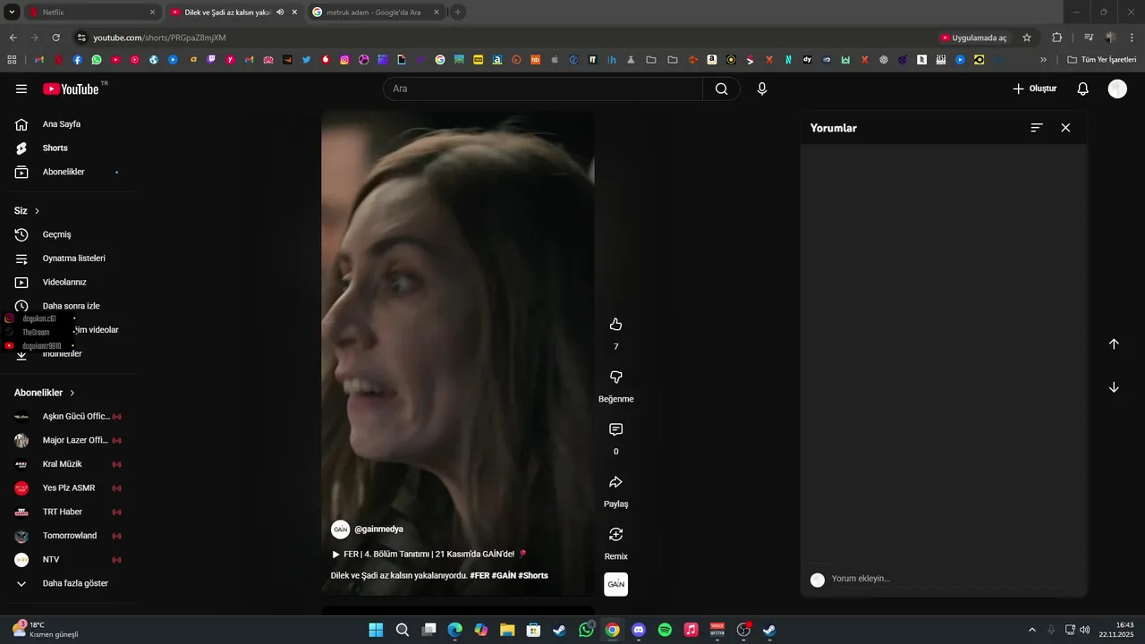Open the Chrome extensions puzzle icon
Viewport: 1145px width, 644px height.
(x=1056, y=38)
